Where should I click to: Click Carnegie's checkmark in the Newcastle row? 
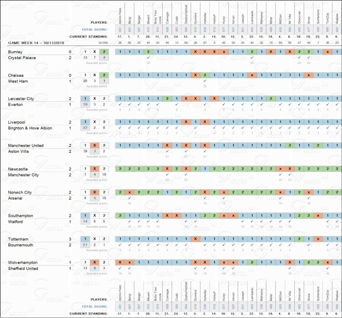coord(167,175)
